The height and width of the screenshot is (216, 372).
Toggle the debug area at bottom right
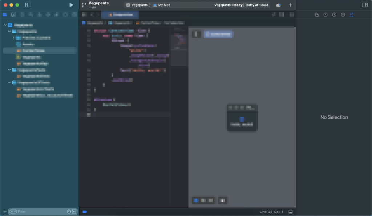[290, 212]
